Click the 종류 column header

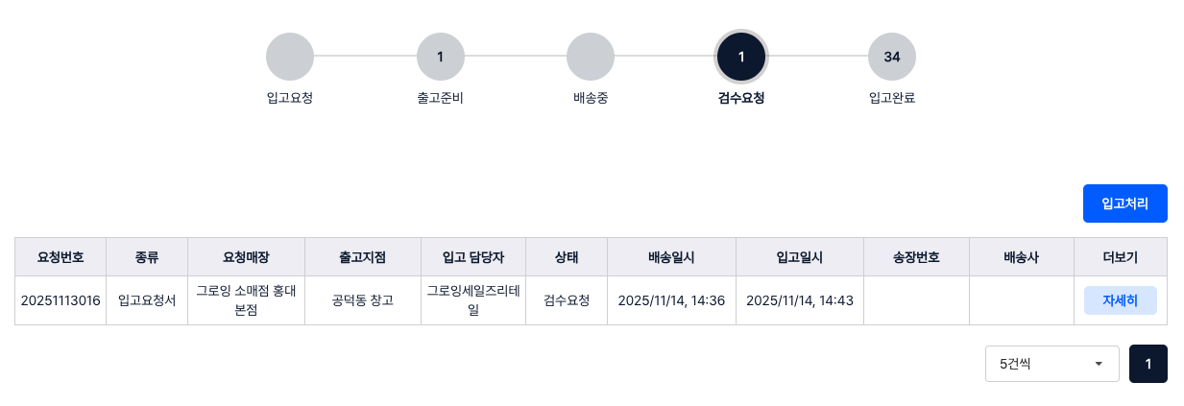point(147,257)
